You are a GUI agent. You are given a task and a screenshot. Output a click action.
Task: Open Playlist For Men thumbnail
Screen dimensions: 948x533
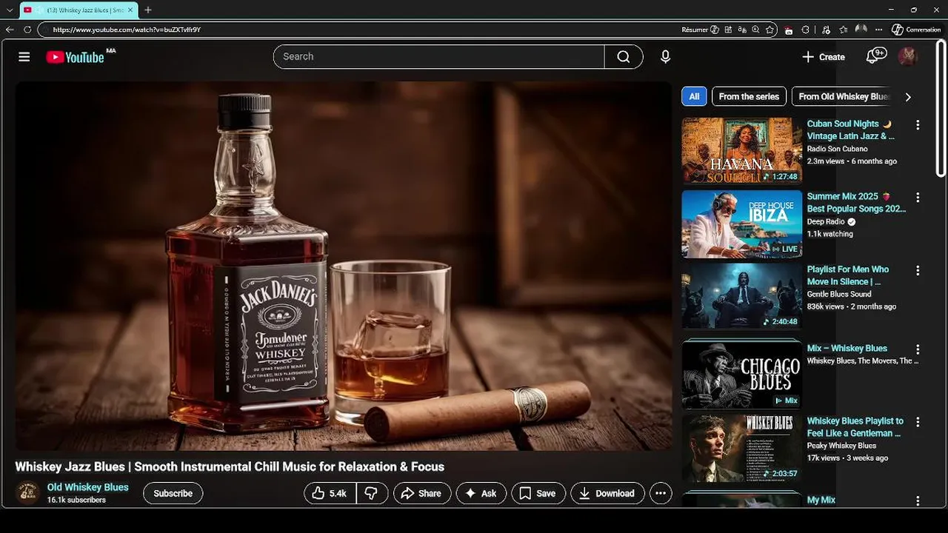pyautogui.click(x=741, y=296)
